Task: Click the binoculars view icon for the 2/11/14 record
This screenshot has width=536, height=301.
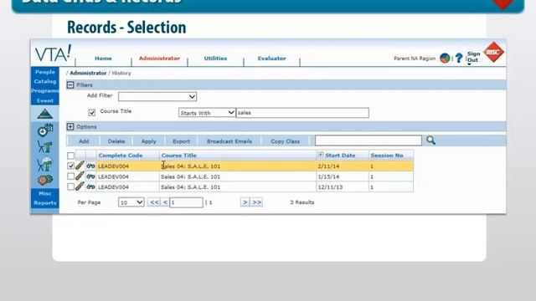Action: pyautogui.click(x=90, y=166)
